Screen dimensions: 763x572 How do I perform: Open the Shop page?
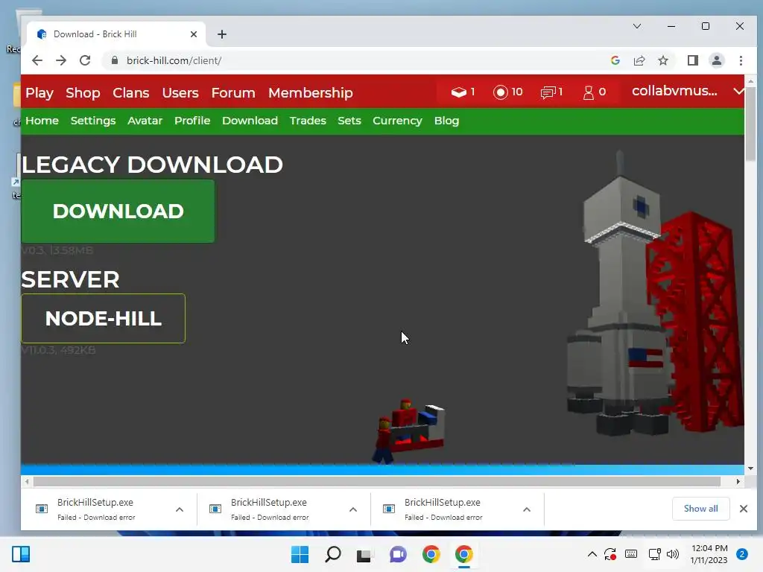(x=83, y=92)
